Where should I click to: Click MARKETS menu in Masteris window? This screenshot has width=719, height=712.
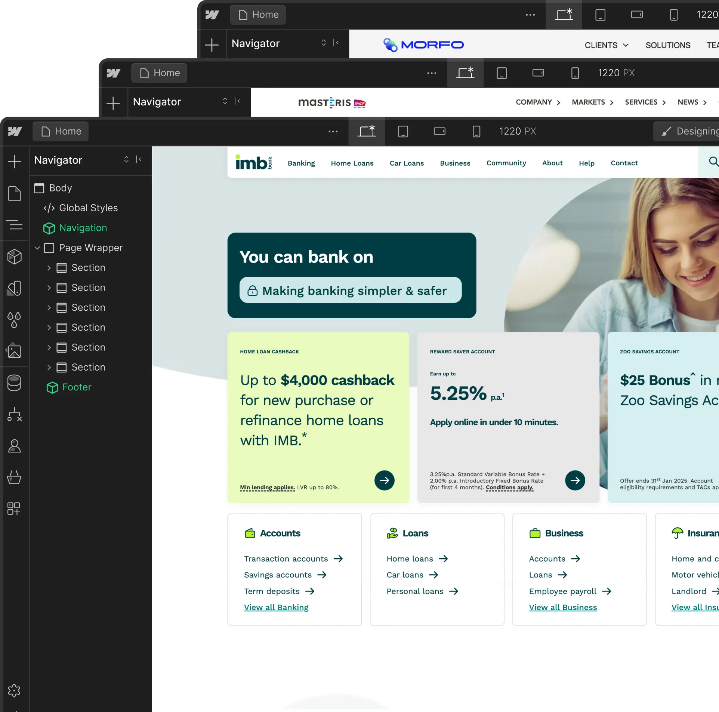click(x=592, y=102)
